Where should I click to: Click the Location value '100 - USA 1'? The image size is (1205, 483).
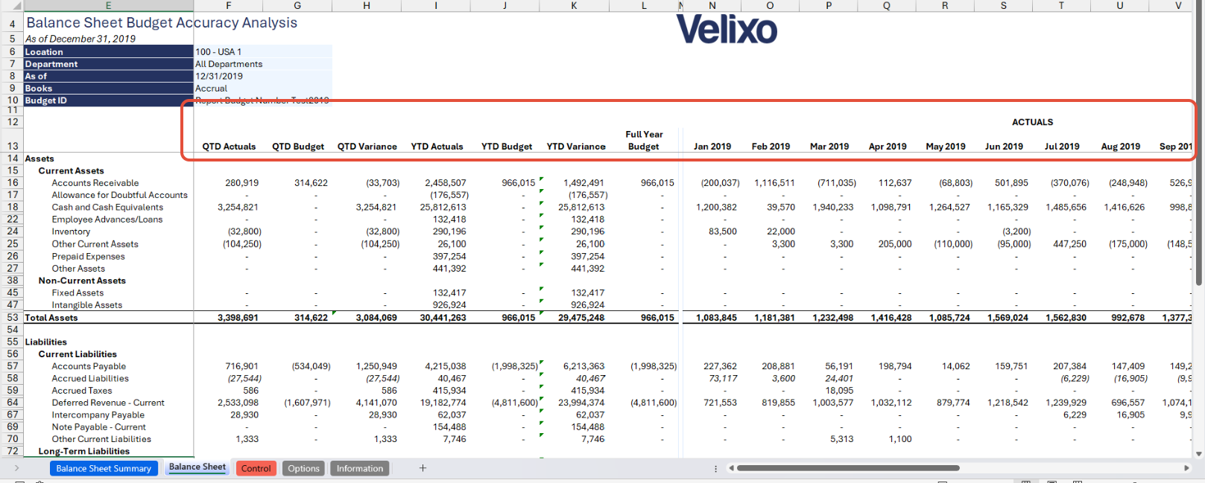click(x=218, y=52)
